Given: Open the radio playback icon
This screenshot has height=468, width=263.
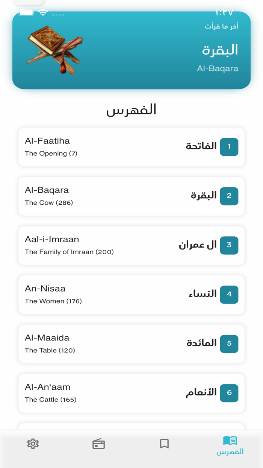Looking at the screenshot, I should coord(98,444).
